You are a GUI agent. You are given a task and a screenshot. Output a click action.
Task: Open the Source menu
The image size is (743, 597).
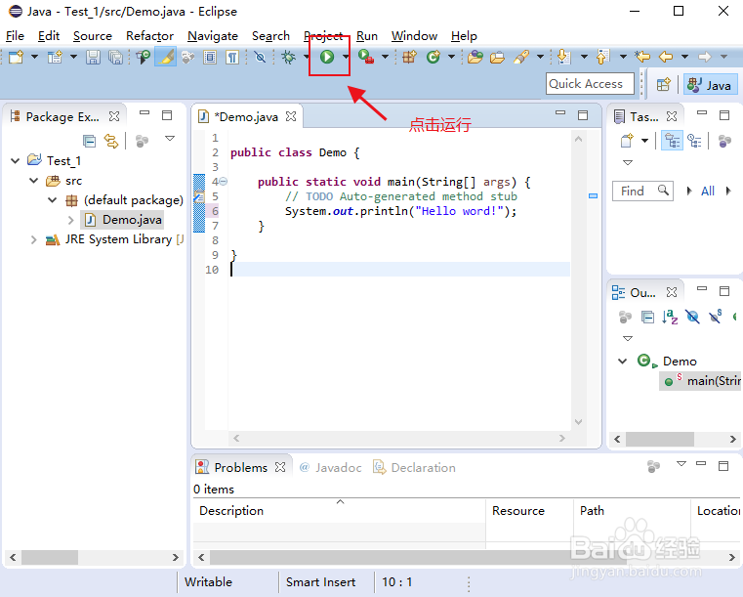click(93, 36)
